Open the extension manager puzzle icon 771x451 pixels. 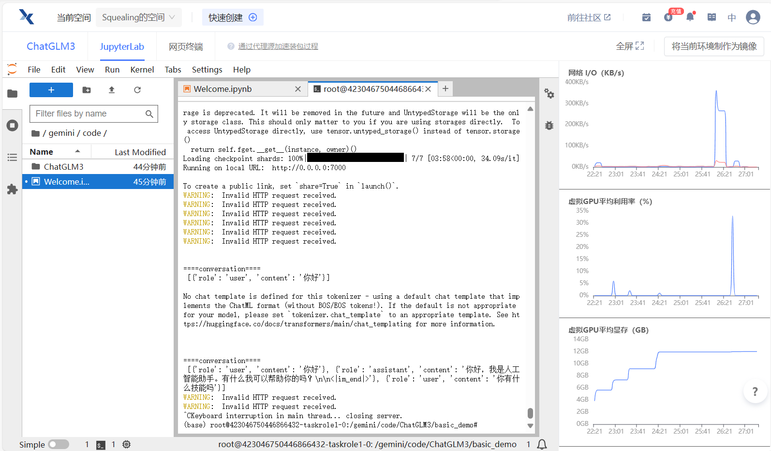(13, 189)
